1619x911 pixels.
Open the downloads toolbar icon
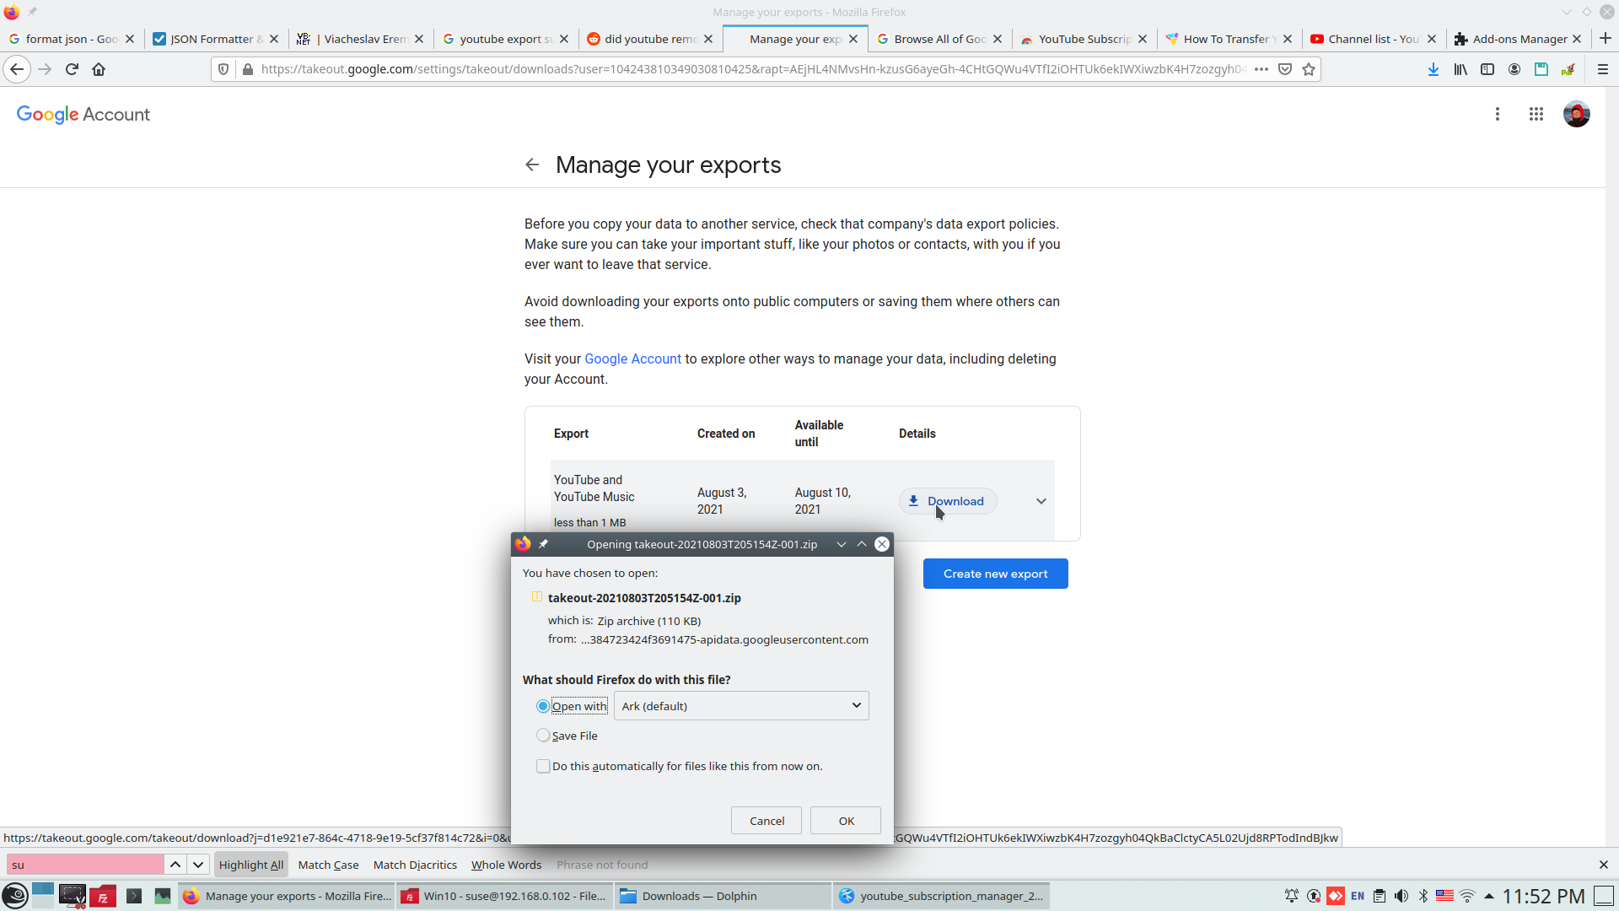(1433, 69)
